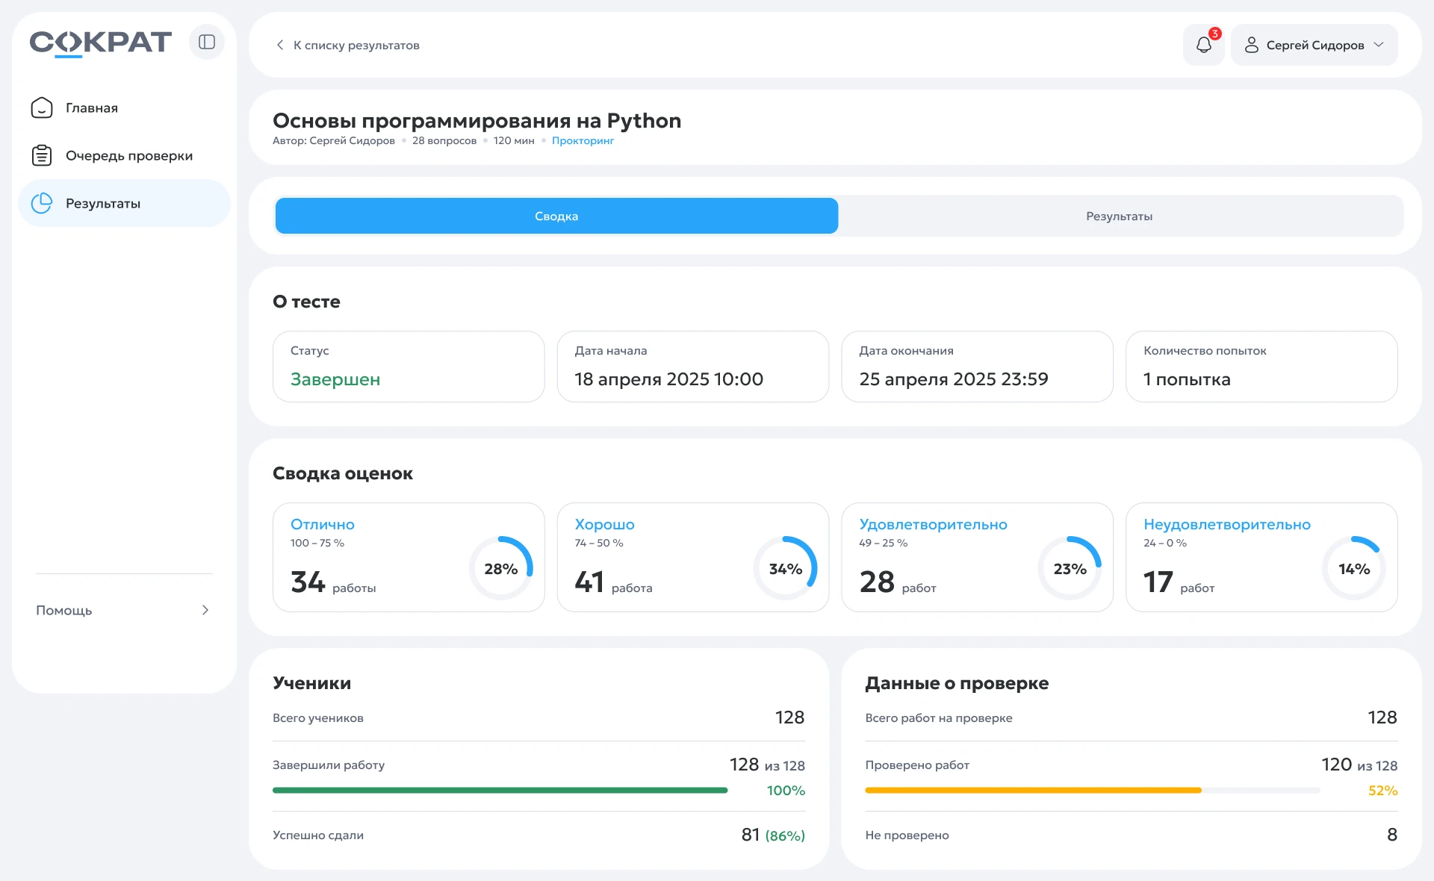Click the Очередь проверки clipboard icon
Screen dimensions: 1434x881
tap(42, 155)
